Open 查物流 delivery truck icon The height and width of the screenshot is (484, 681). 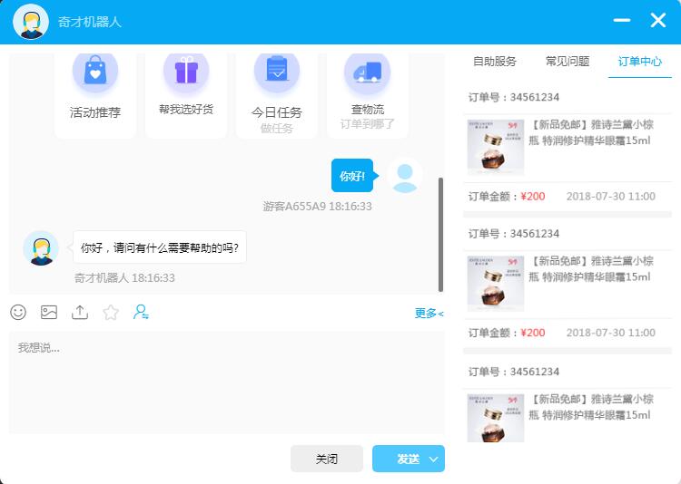coord(368,73)
